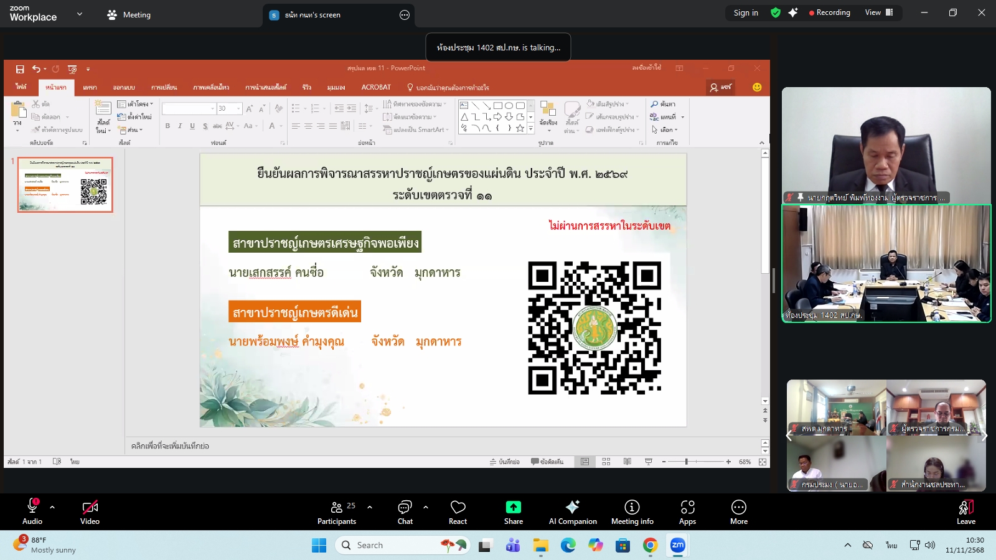Switch to Slide Sorter view in status bar
The width and height of the screenshot is (996, 560).
(x=606, y=461)
